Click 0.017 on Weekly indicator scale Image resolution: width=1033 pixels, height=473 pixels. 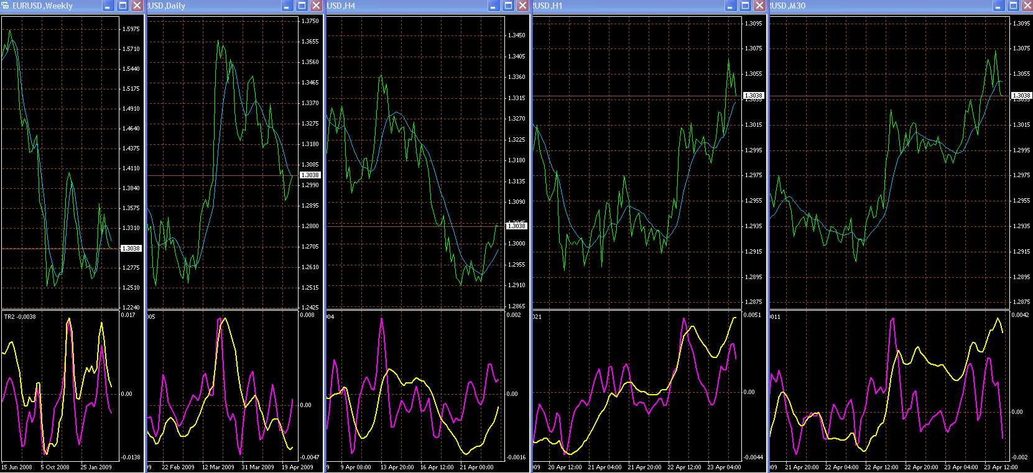point(127,315)
